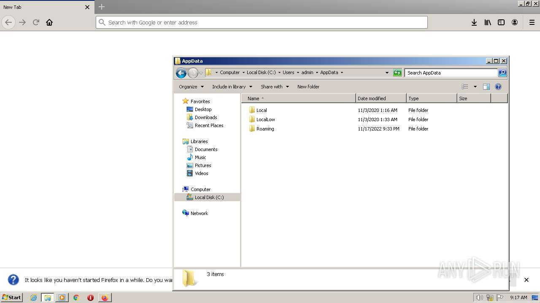This screenshot has width=540, height=303.
Task: Open Recent Places in navigation pane
Action: point(209,125)
